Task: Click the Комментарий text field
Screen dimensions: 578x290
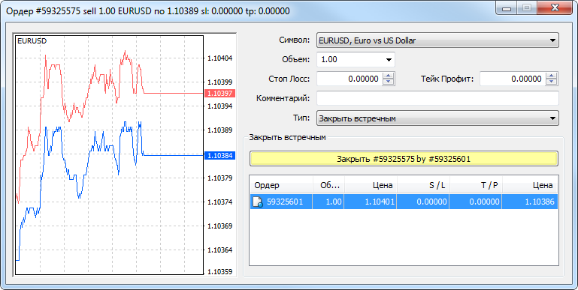Action: click(x=437, y=98)
